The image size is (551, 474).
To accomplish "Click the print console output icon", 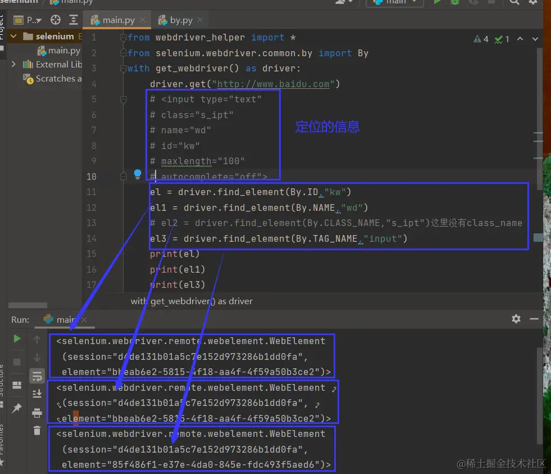I will 37,413.
